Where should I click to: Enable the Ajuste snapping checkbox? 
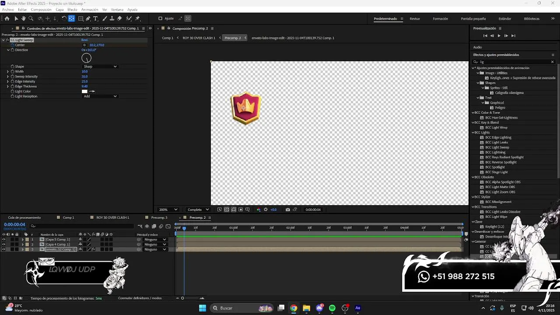pyautogui.click(x=160, y=18)
